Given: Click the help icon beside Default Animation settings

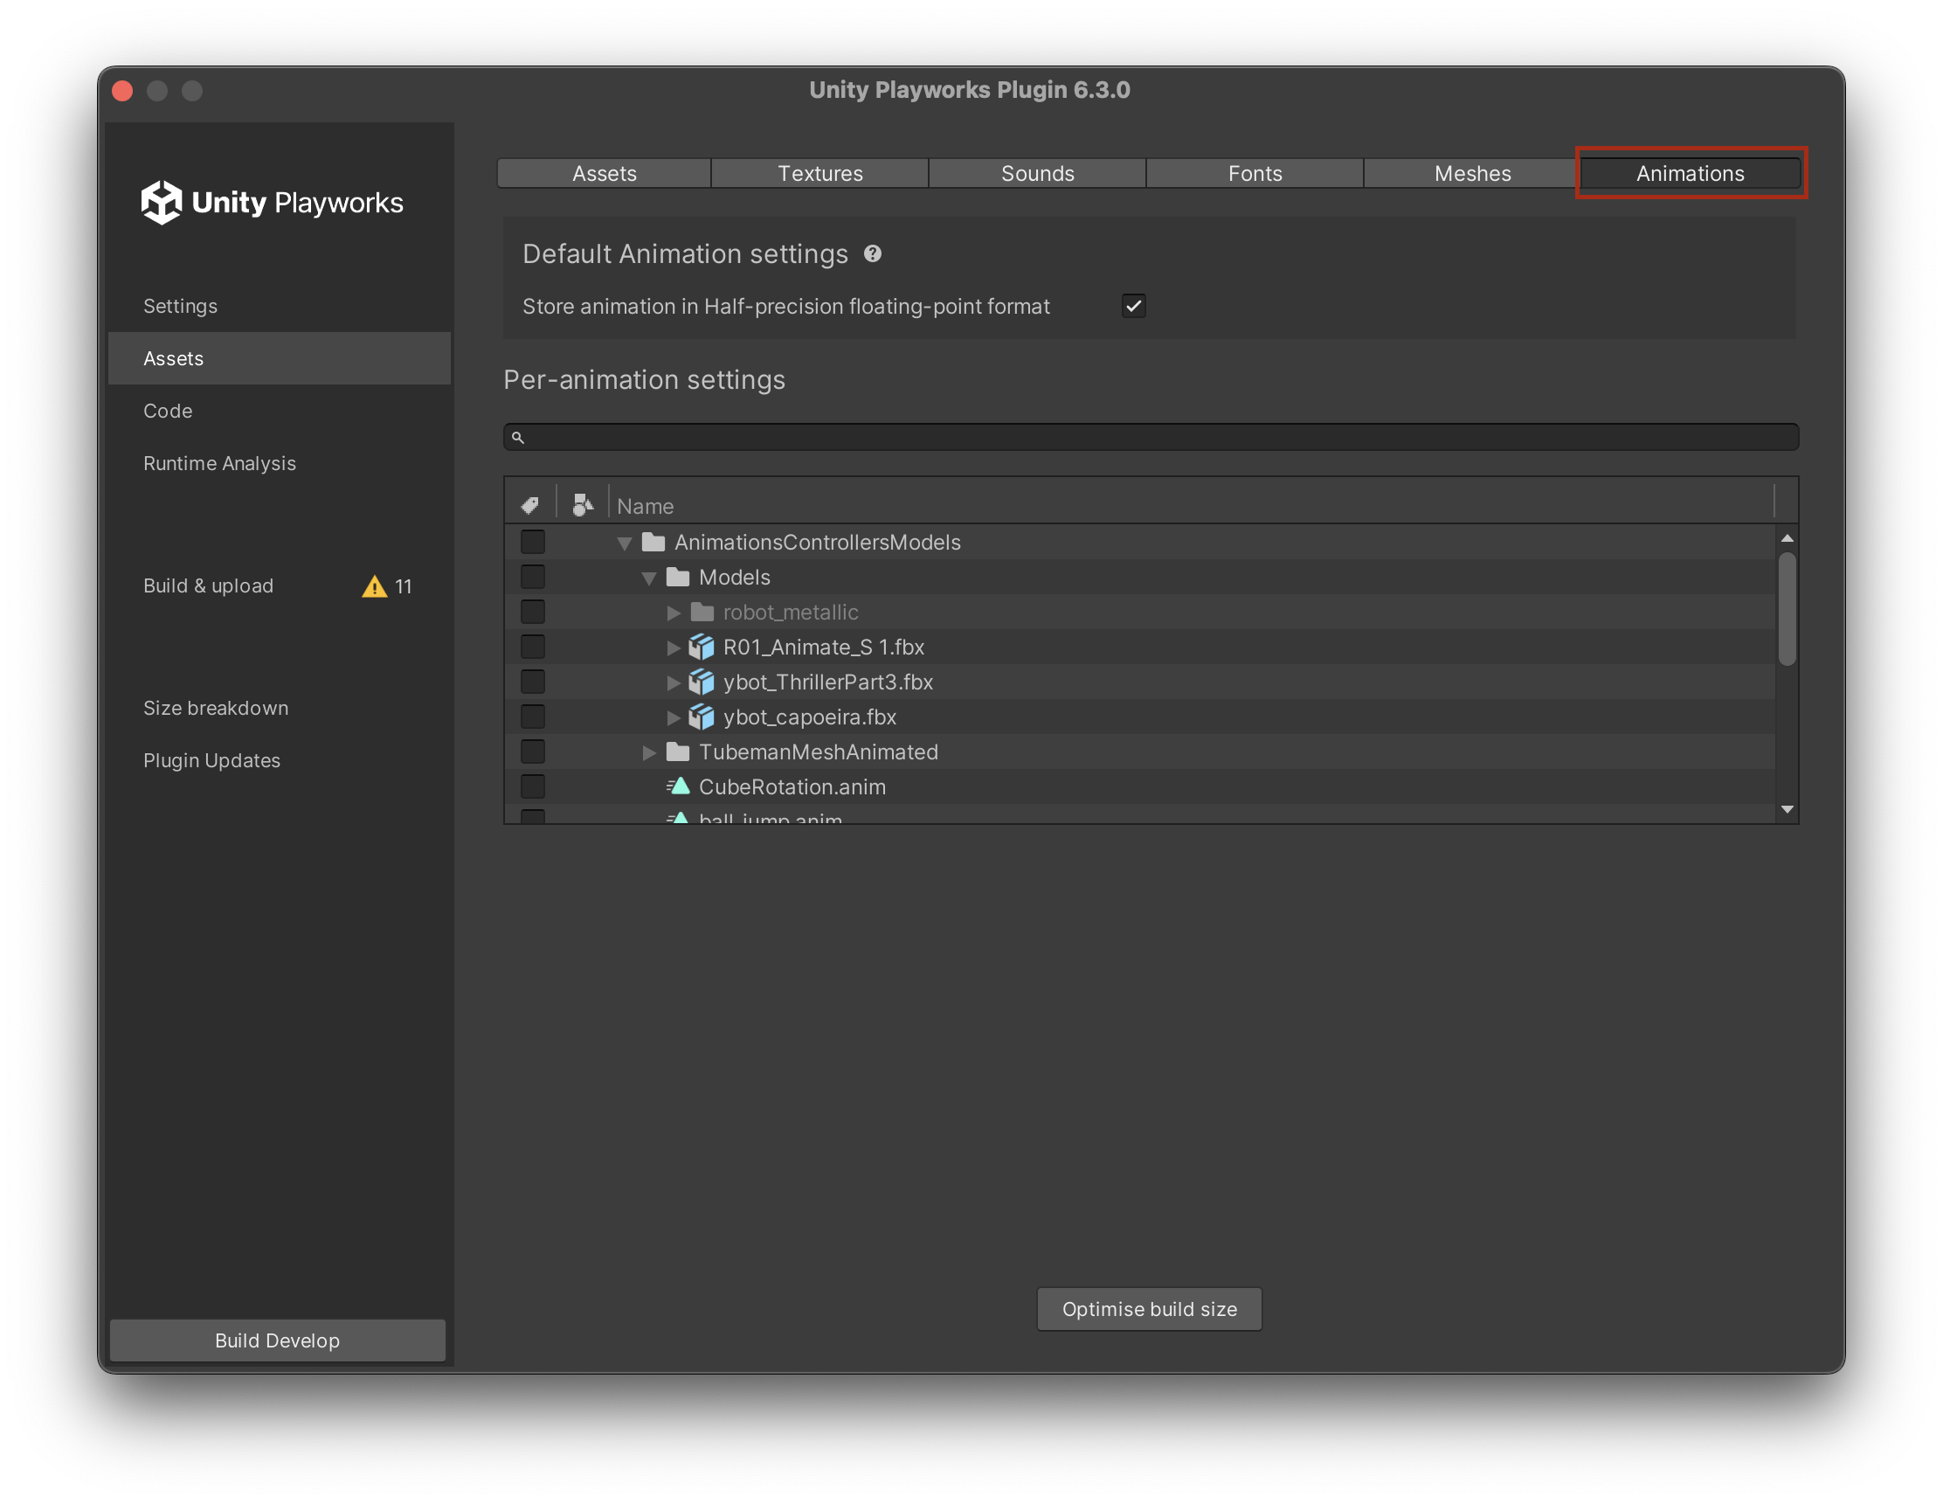Looking at the screenshot, I should (873, 253).
